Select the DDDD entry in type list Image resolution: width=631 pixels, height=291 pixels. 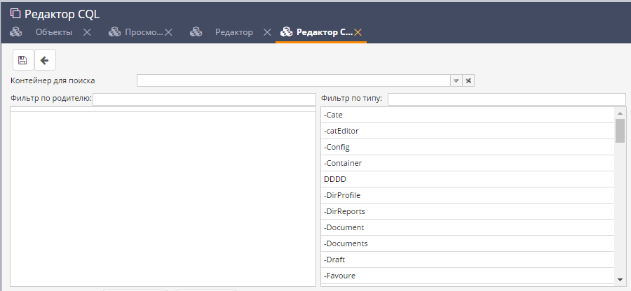pyautogui.click(x=335, y=179)
